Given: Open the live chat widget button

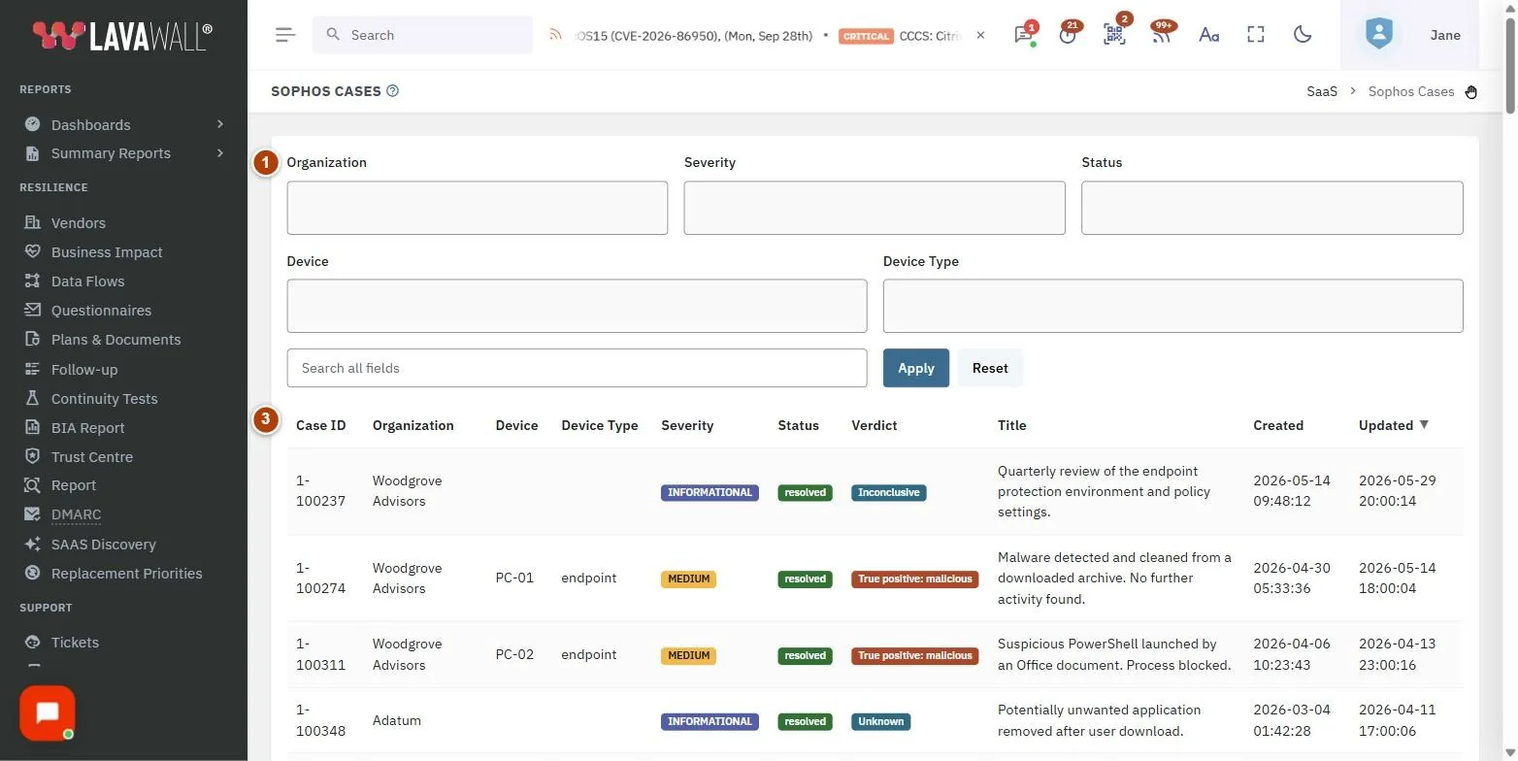Looking at the screenshot, I should (x=47, y=713).
